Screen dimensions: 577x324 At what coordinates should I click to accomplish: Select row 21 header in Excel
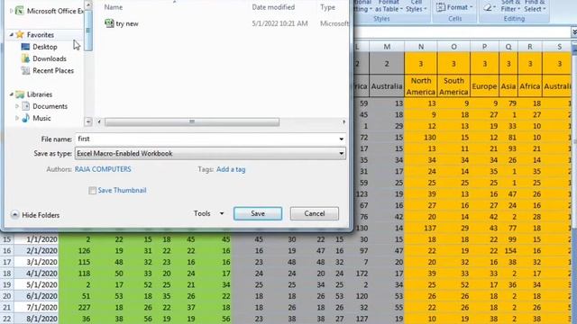(6, 307)
